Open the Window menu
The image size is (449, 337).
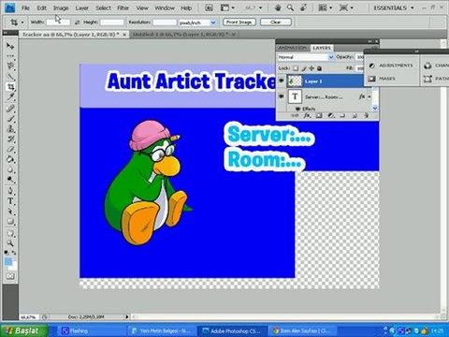(165, 8)
